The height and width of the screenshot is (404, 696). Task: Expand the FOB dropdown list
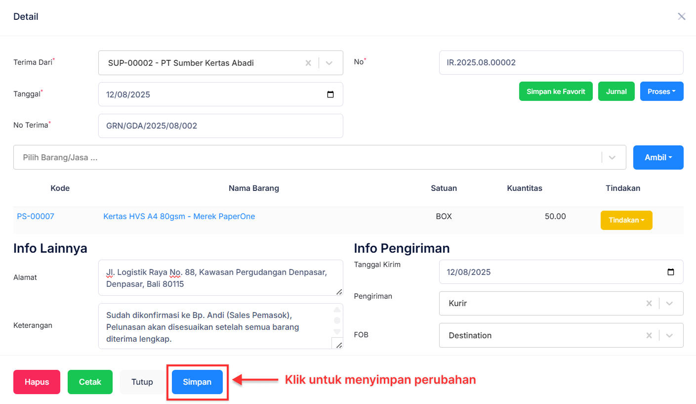point(670,335)
